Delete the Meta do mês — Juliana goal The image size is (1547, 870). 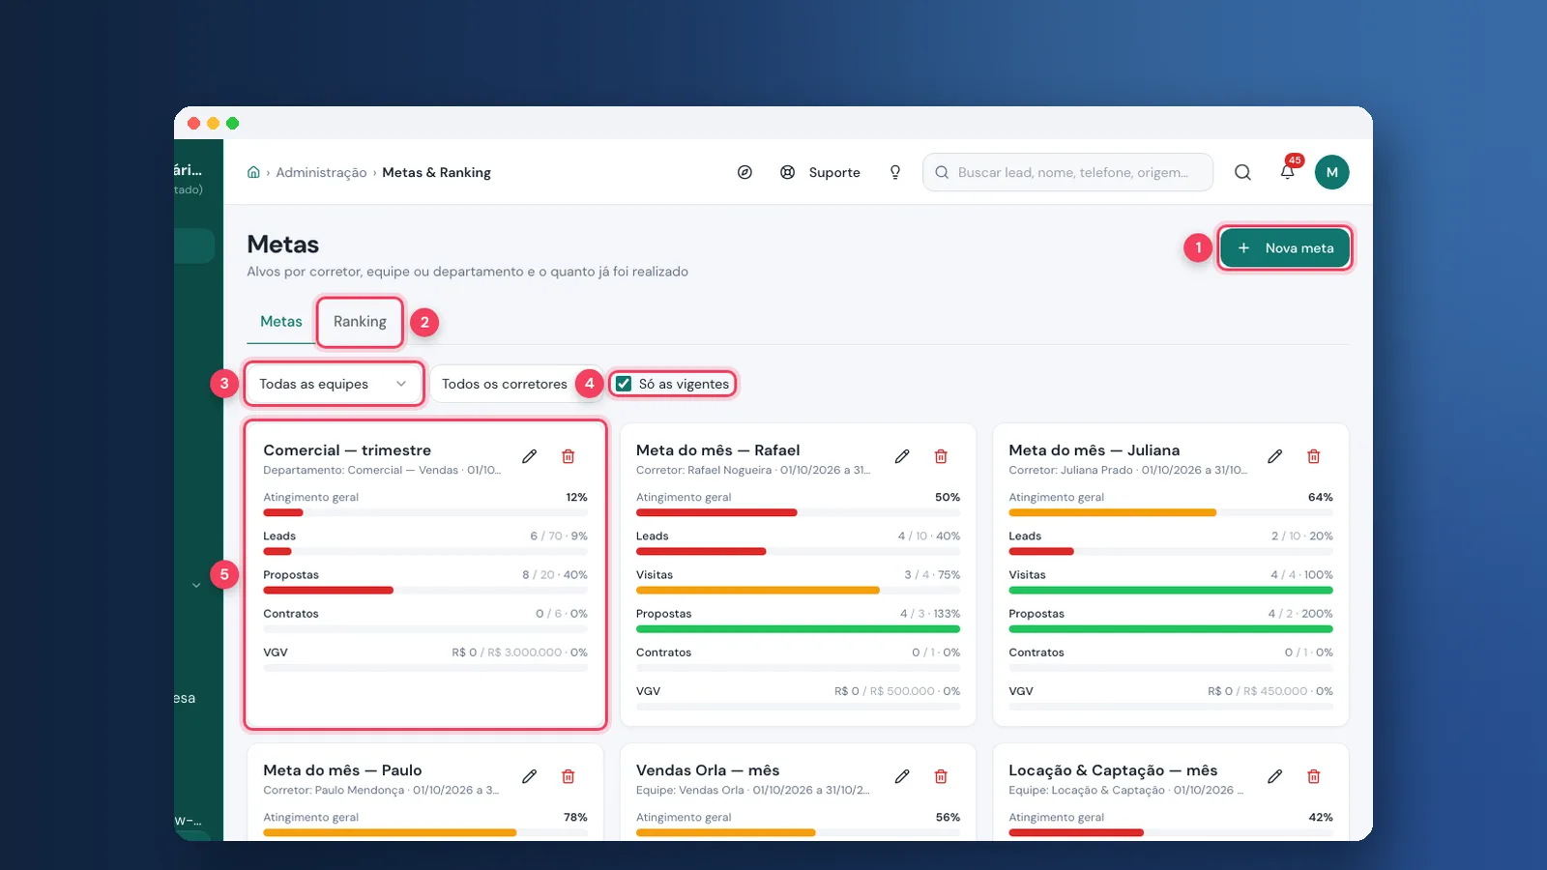(x=1314, y=456)
